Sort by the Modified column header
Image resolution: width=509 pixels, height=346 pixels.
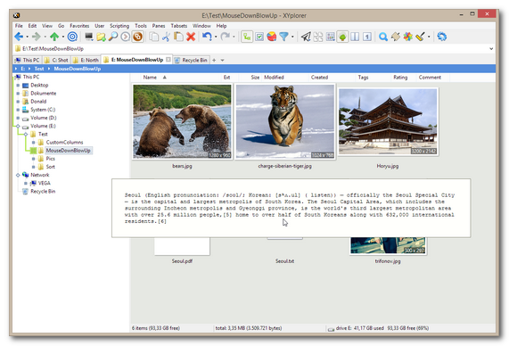click(274, 78)
